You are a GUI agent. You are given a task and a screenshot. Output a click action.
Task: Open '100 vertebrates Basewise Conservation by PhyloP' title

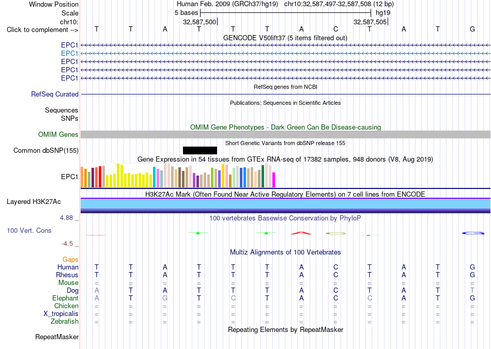point(285,218)
